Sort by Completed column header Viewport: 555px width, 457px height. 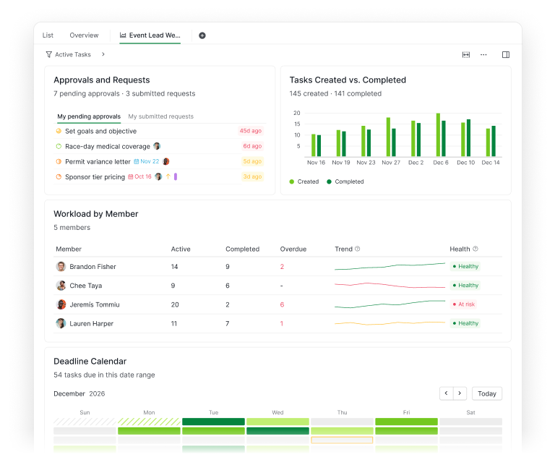tap(243, 249)
